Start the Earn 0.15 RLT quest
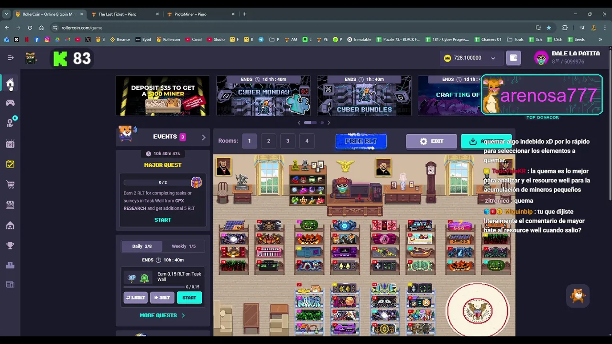 (x=189, y=298)
